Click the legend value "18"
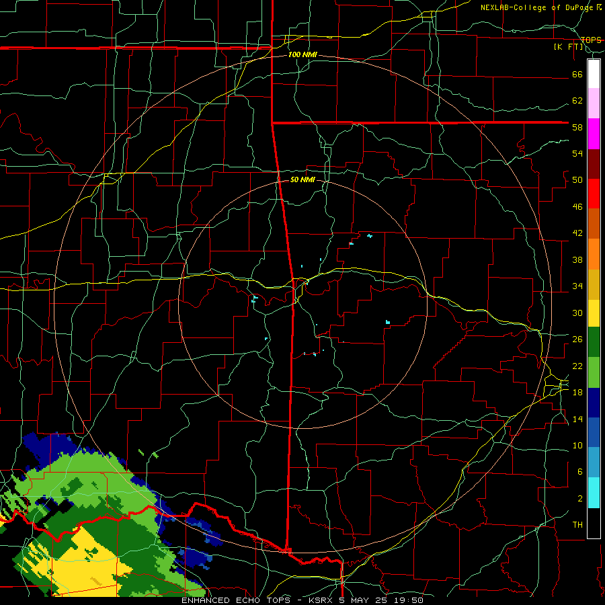Screen dimensions: 605x605 [x=577, y=393]
